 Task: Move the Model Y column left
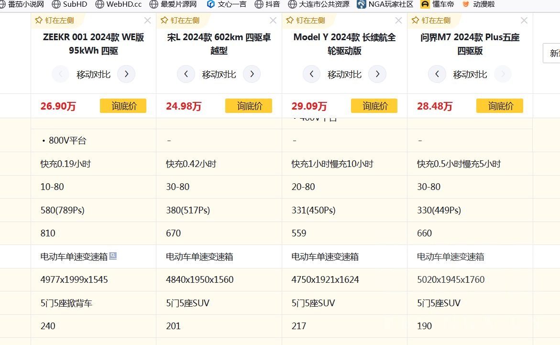312,74
